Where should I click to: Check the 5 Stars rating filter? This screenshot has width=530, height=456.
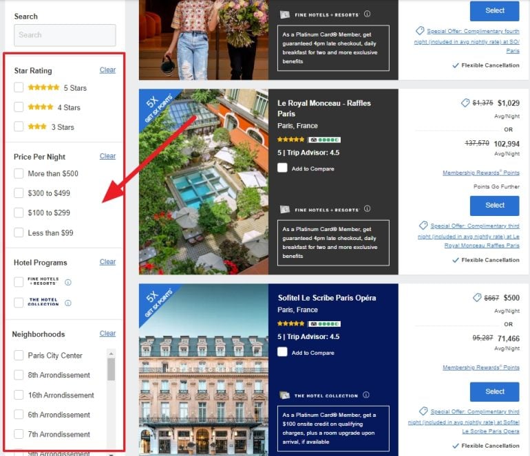tap(19, 87)
